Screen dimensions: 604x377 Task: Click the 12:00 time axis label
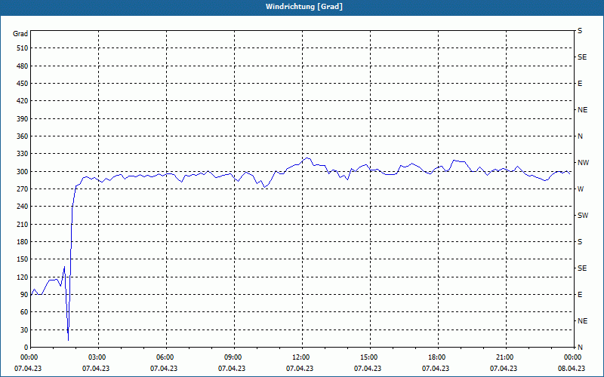tap(300, 357)
